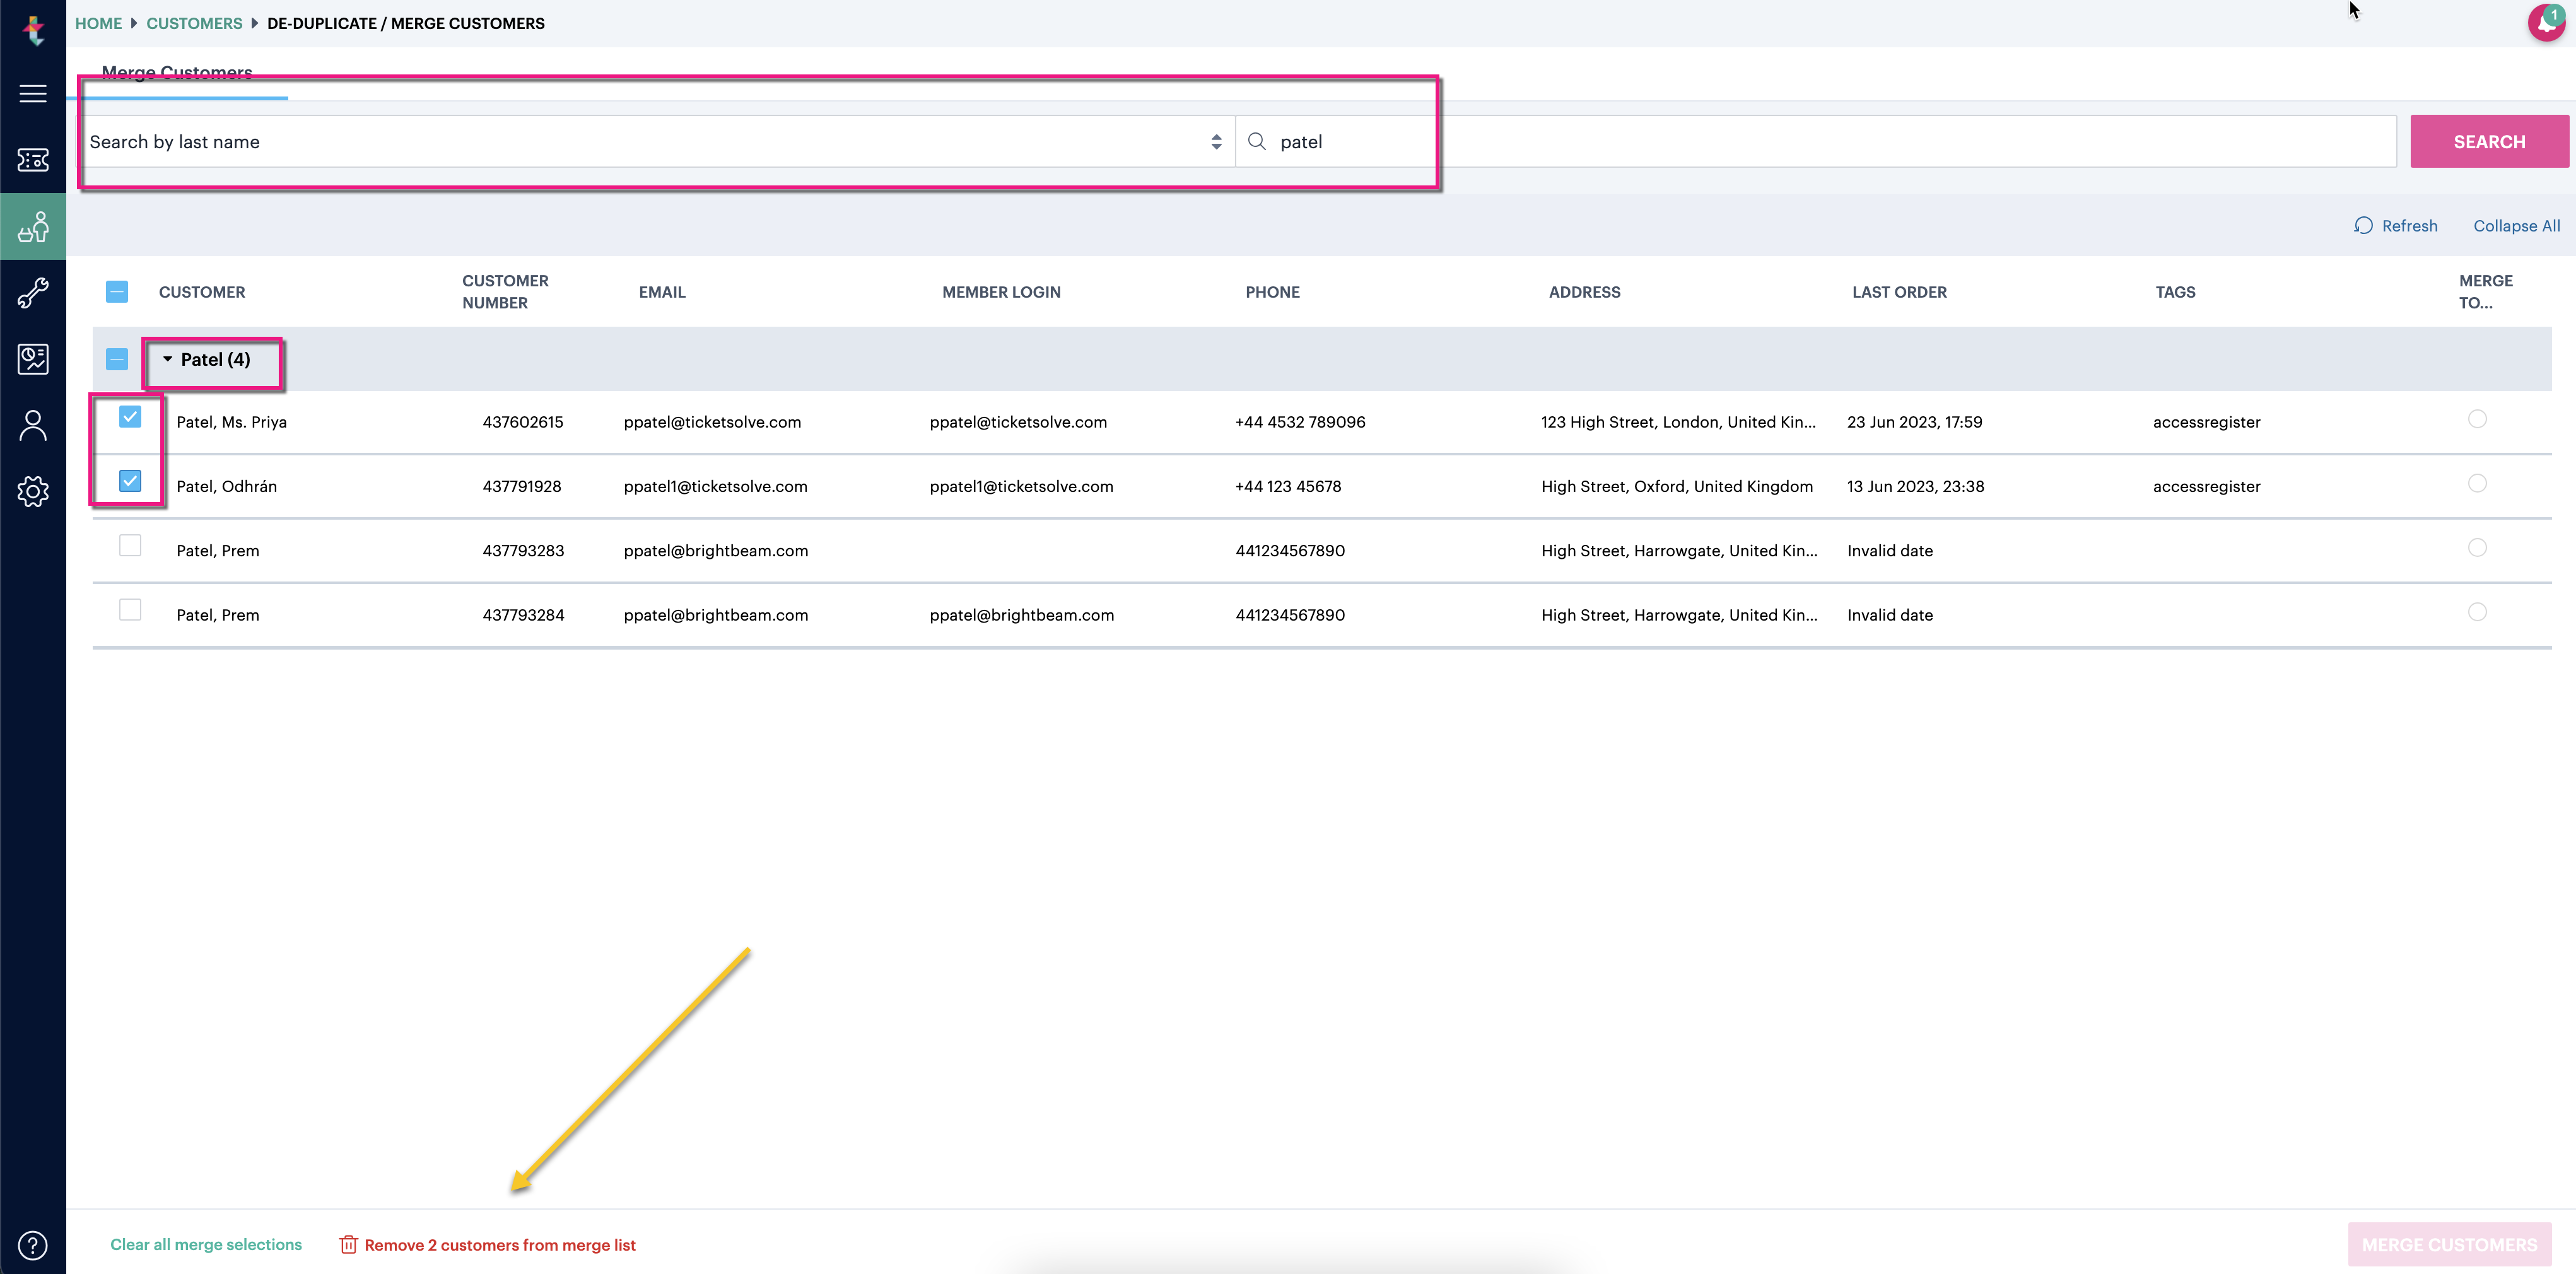The height and width of the screenshot is (1274, 2576).
Task: Open the wrench tools icon in sidebar
Action: tap(33, 293)
